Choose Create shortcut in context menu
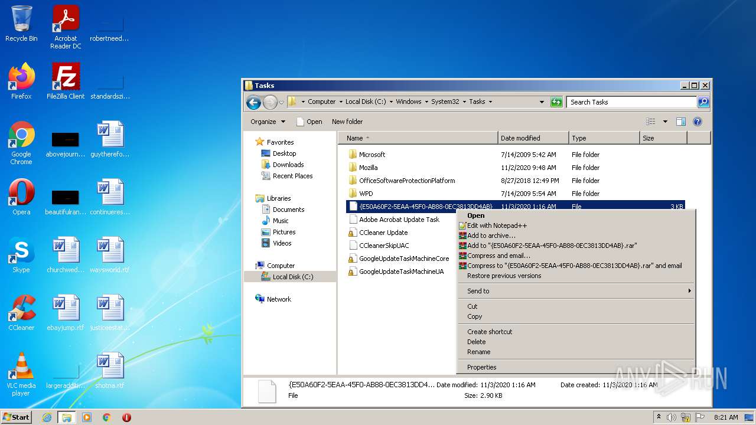 click(576, 332)
